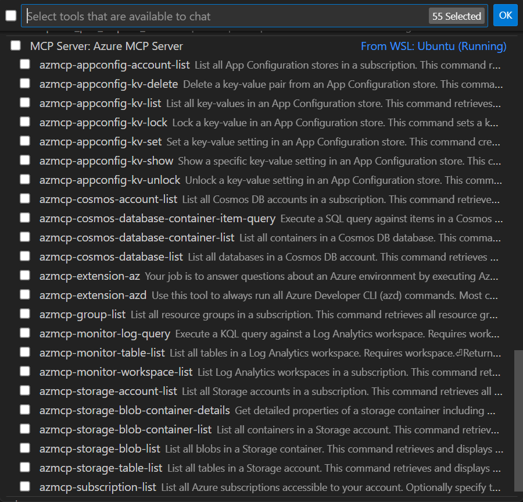
Task: Click the tool list vertical scrollbar thumb
Action: coord(518,421)
